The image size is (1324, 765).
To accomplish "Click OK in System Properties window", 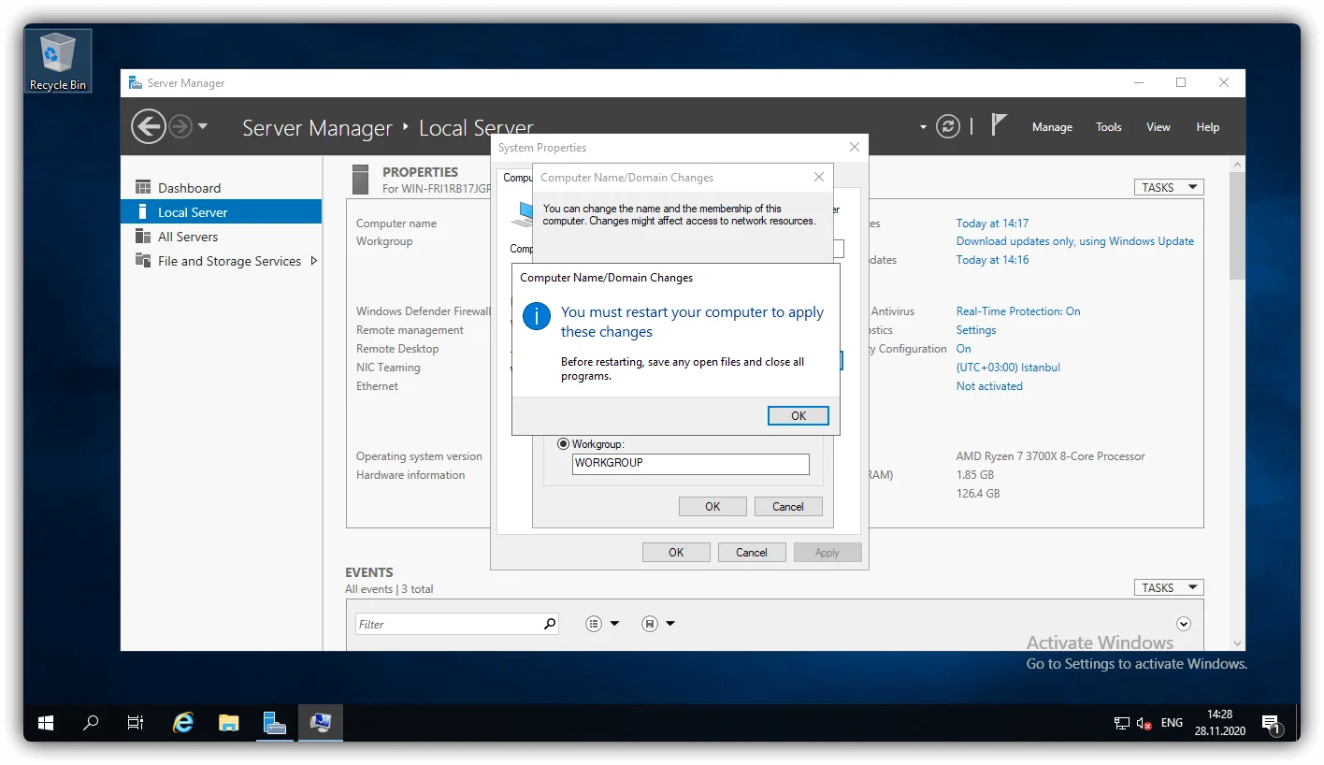I will (676, 553).
